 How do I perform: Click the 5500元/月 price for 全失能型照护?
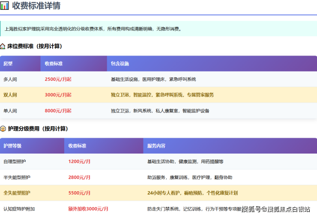(x=79, y=193)
